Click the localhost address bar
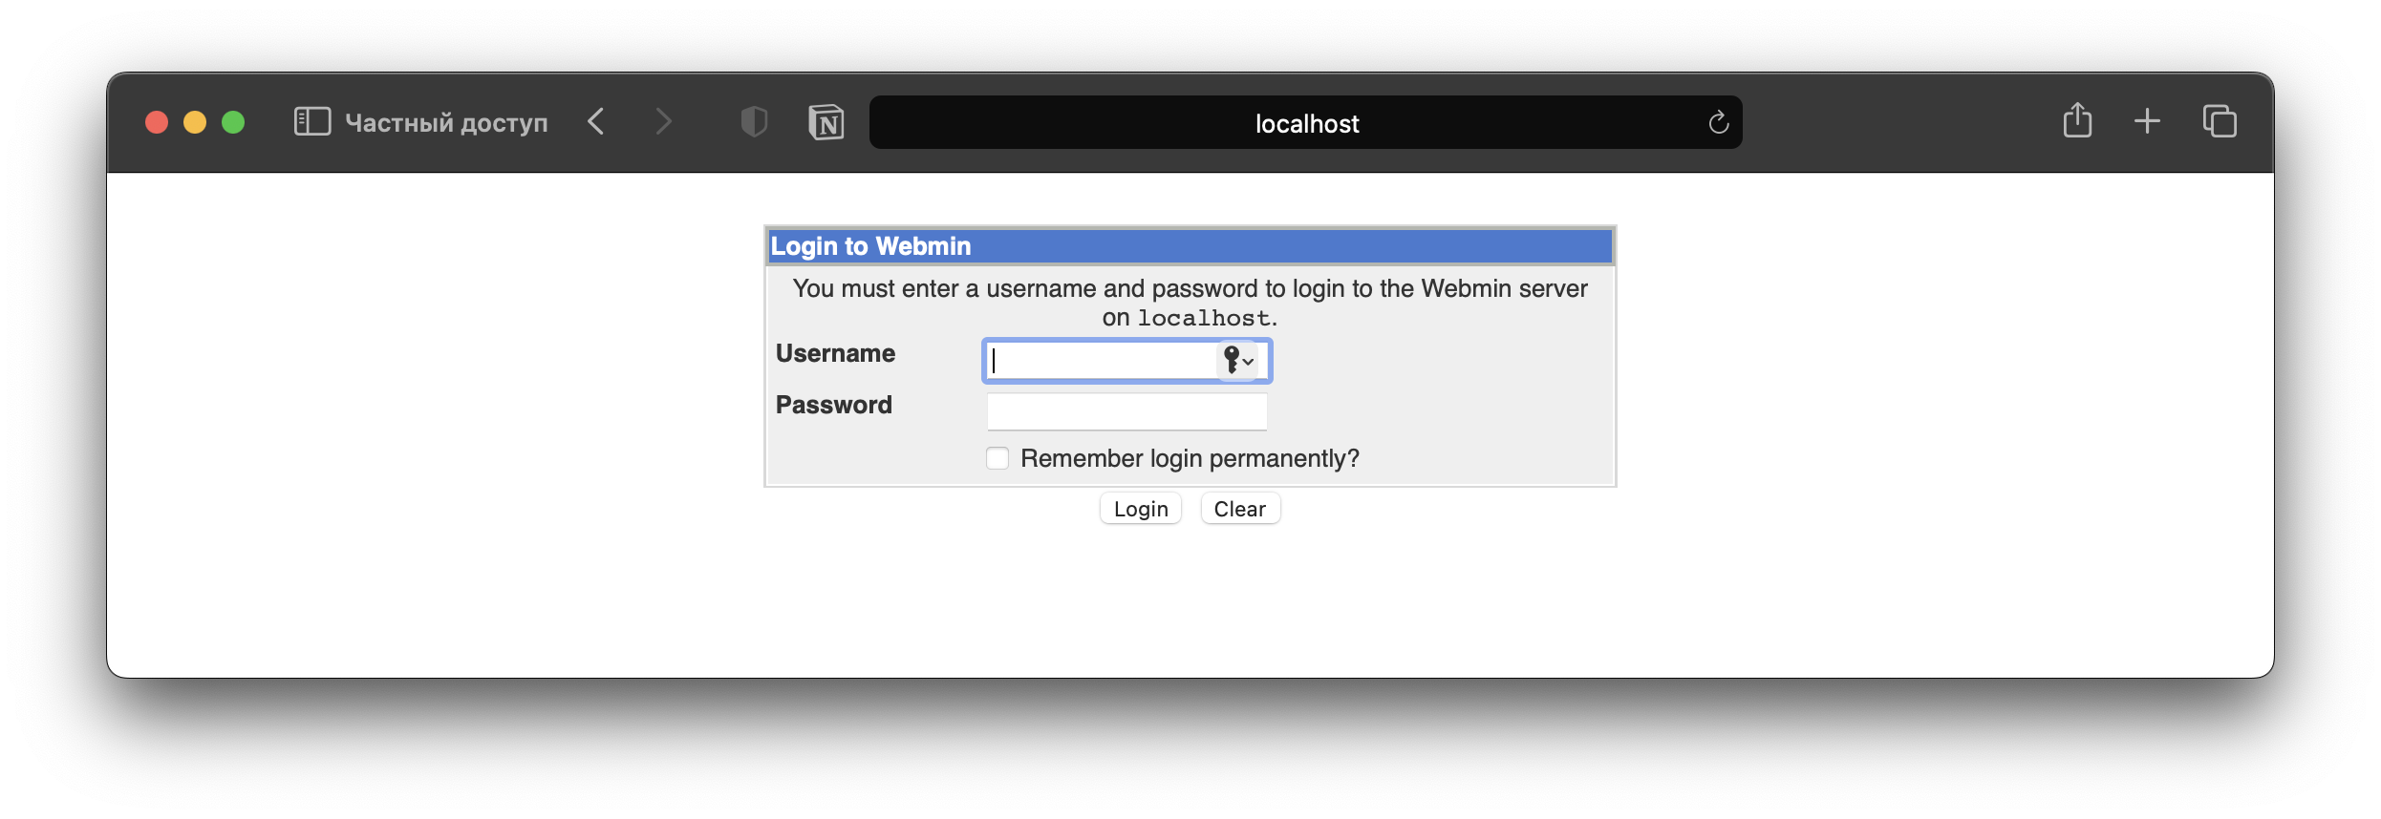The image size is (2381, 819). [x=1305, y=123]
